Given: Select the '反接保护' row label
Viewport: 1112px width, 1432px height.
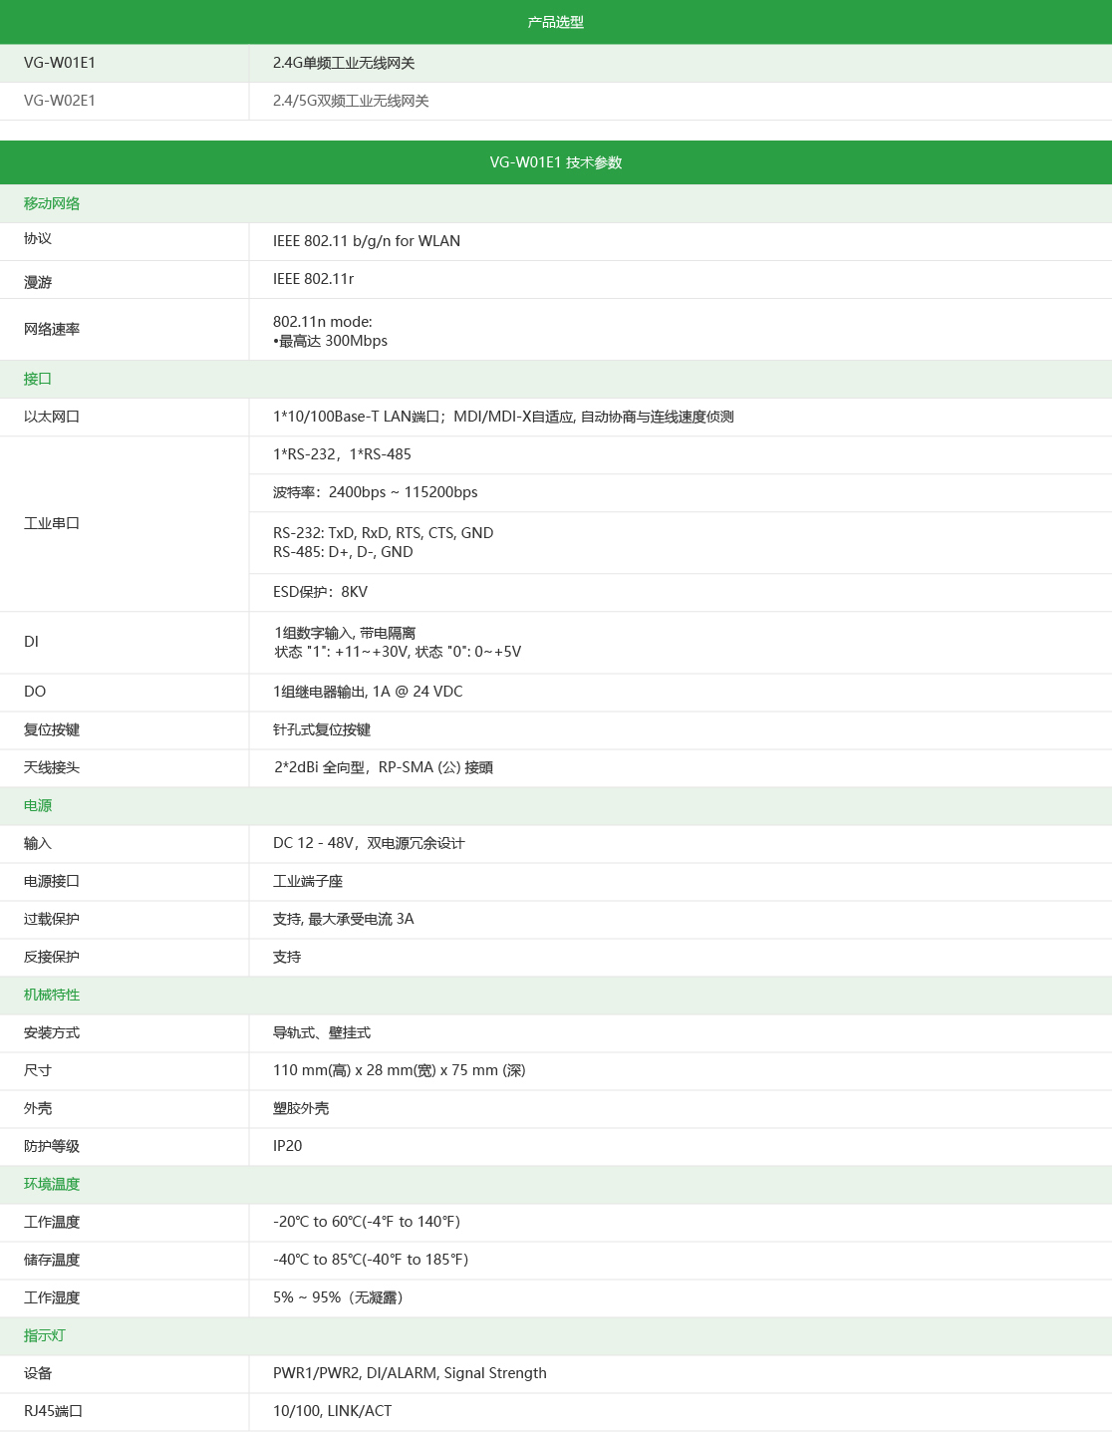Looking at the screenshot, I should (x=52, y=957).
